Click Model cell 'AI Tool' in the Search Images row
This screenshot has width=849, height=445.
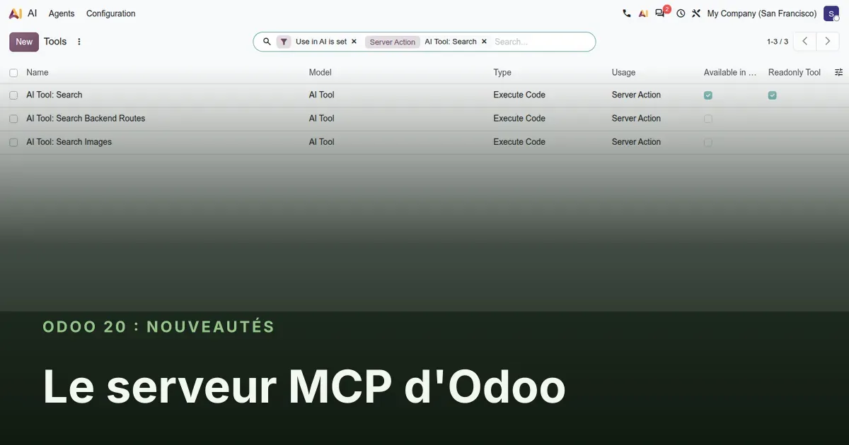[322, 142]
